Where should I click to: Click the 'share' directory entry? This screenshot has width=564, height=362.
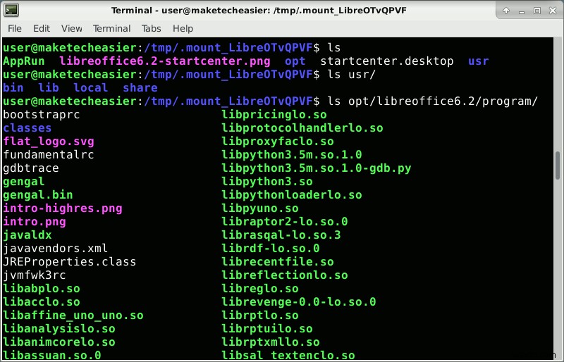pyautogui.click(x=140, y=88)
